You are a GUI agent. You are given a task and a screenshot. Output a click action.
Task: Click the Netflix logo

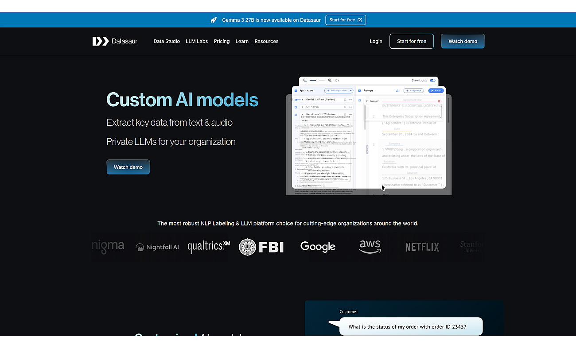(x=422, y=247)
